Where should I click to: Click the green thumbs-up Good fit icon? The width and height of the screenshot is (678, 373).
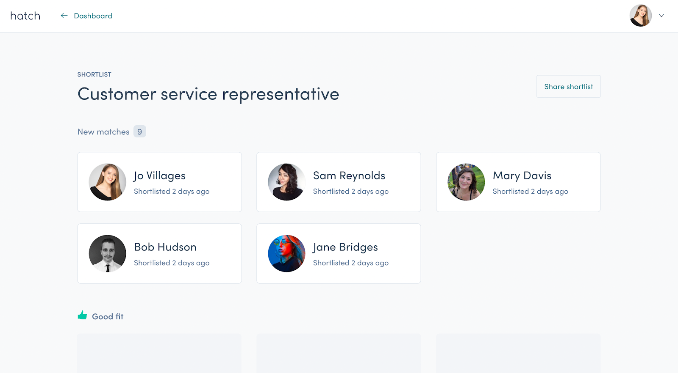click(82, 315)
